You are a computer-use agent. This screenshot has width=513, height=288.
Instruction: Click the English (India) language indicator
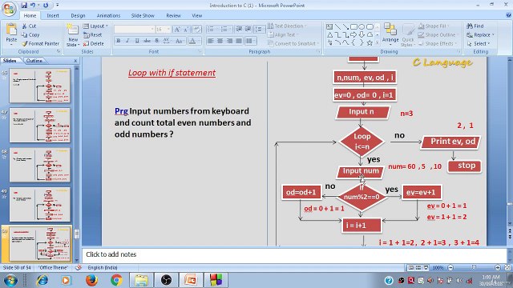[102, 267]
